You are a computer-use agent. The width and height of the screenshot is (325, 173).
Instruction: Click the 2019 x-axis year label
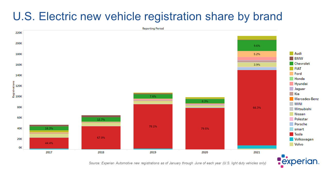coord(153,152)
